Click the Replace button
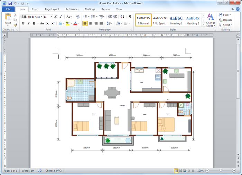This screenshot has height=175, width=242. pyautogui.click(x=225, y=20)
